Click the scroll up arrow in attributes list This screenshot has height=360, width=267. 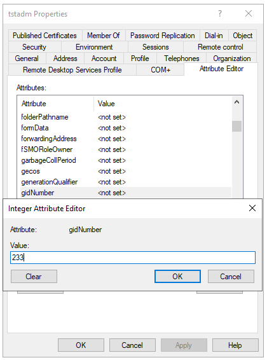coord(236,102)
